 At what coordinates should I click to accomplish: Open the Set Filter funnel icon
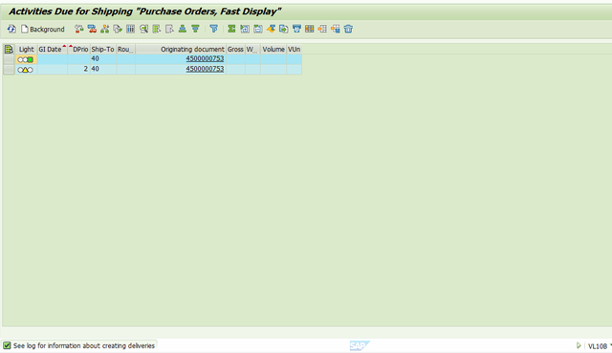point(213,29)
